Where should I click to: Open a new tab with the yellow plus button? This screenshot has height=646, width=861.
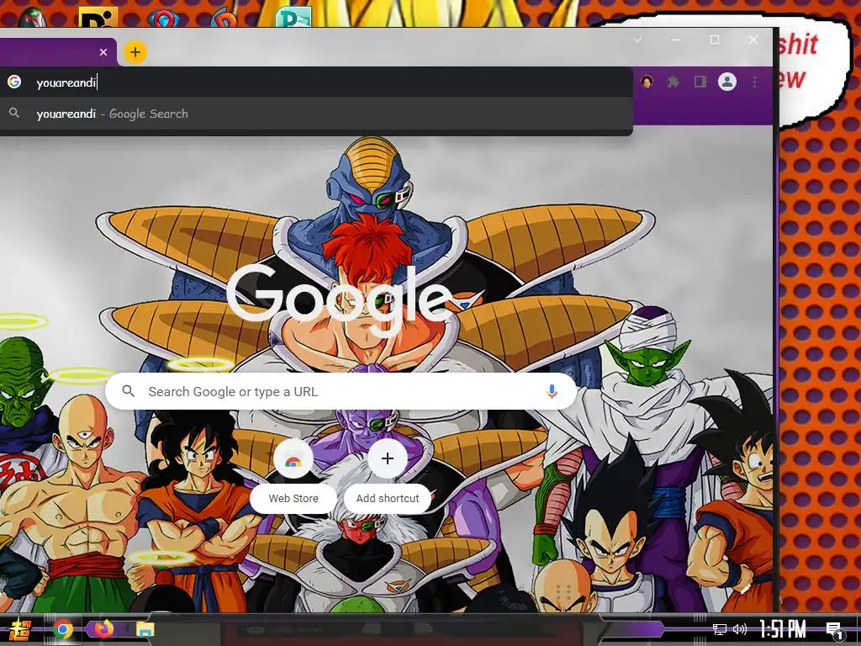coord(135,52)
